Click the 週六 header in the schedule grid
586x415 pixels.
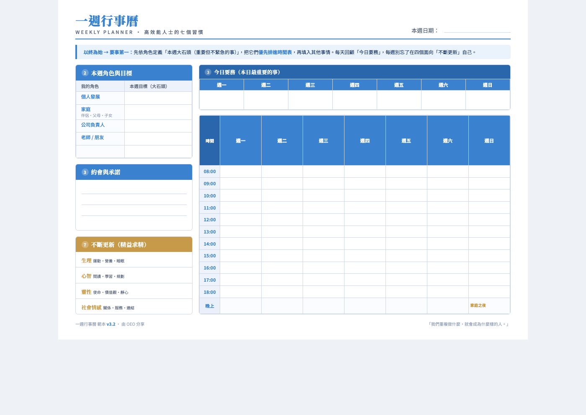click(448, 141)
